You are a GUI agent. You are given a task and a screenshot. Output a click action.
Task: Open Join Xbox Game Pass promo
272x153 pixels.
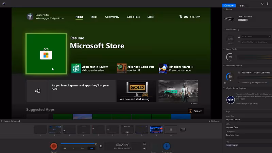[x=136, y=69]
